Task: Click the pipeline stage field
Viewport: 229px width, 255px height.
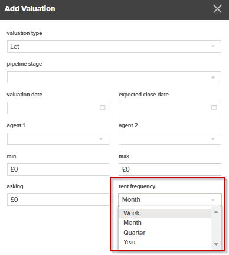Action: 114,77
